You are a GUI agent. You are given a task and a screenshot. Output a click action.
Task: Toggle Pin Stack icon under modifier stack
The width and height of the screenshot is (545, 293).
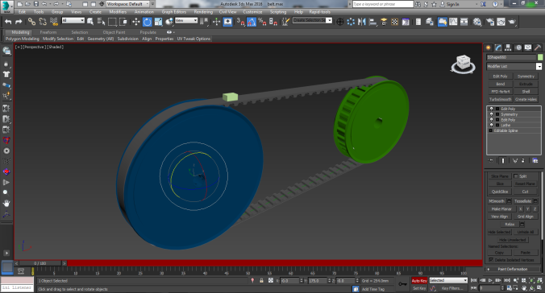click(x=491, y=160)
